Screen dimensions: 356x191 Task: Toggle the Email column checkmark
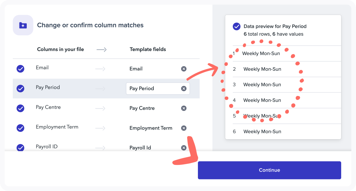click(20, 69)
